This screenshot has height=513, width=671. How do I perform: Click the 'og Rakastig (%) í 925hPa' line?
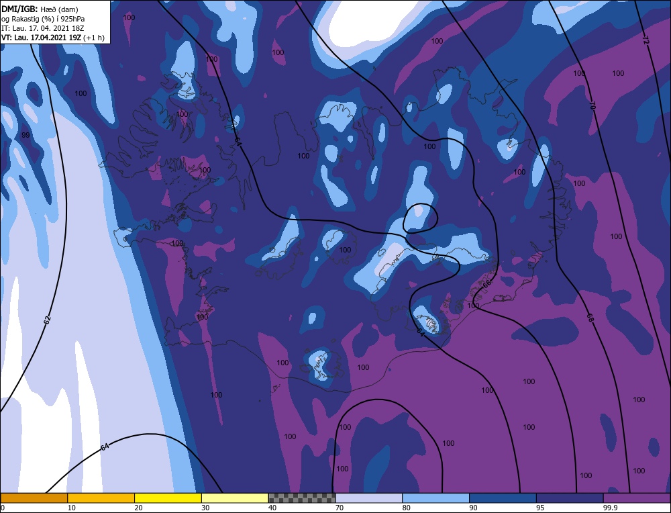[x=43, y=19]
